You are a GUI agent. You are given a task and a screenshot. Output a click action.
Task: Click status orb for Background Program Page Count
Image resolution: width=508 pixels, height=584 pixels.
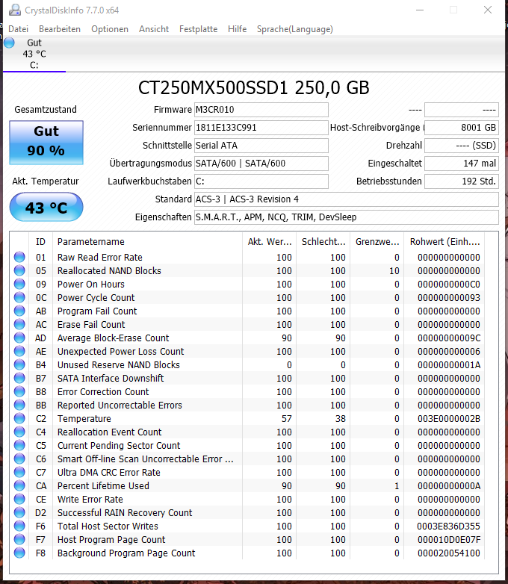[x=19, y=553]
